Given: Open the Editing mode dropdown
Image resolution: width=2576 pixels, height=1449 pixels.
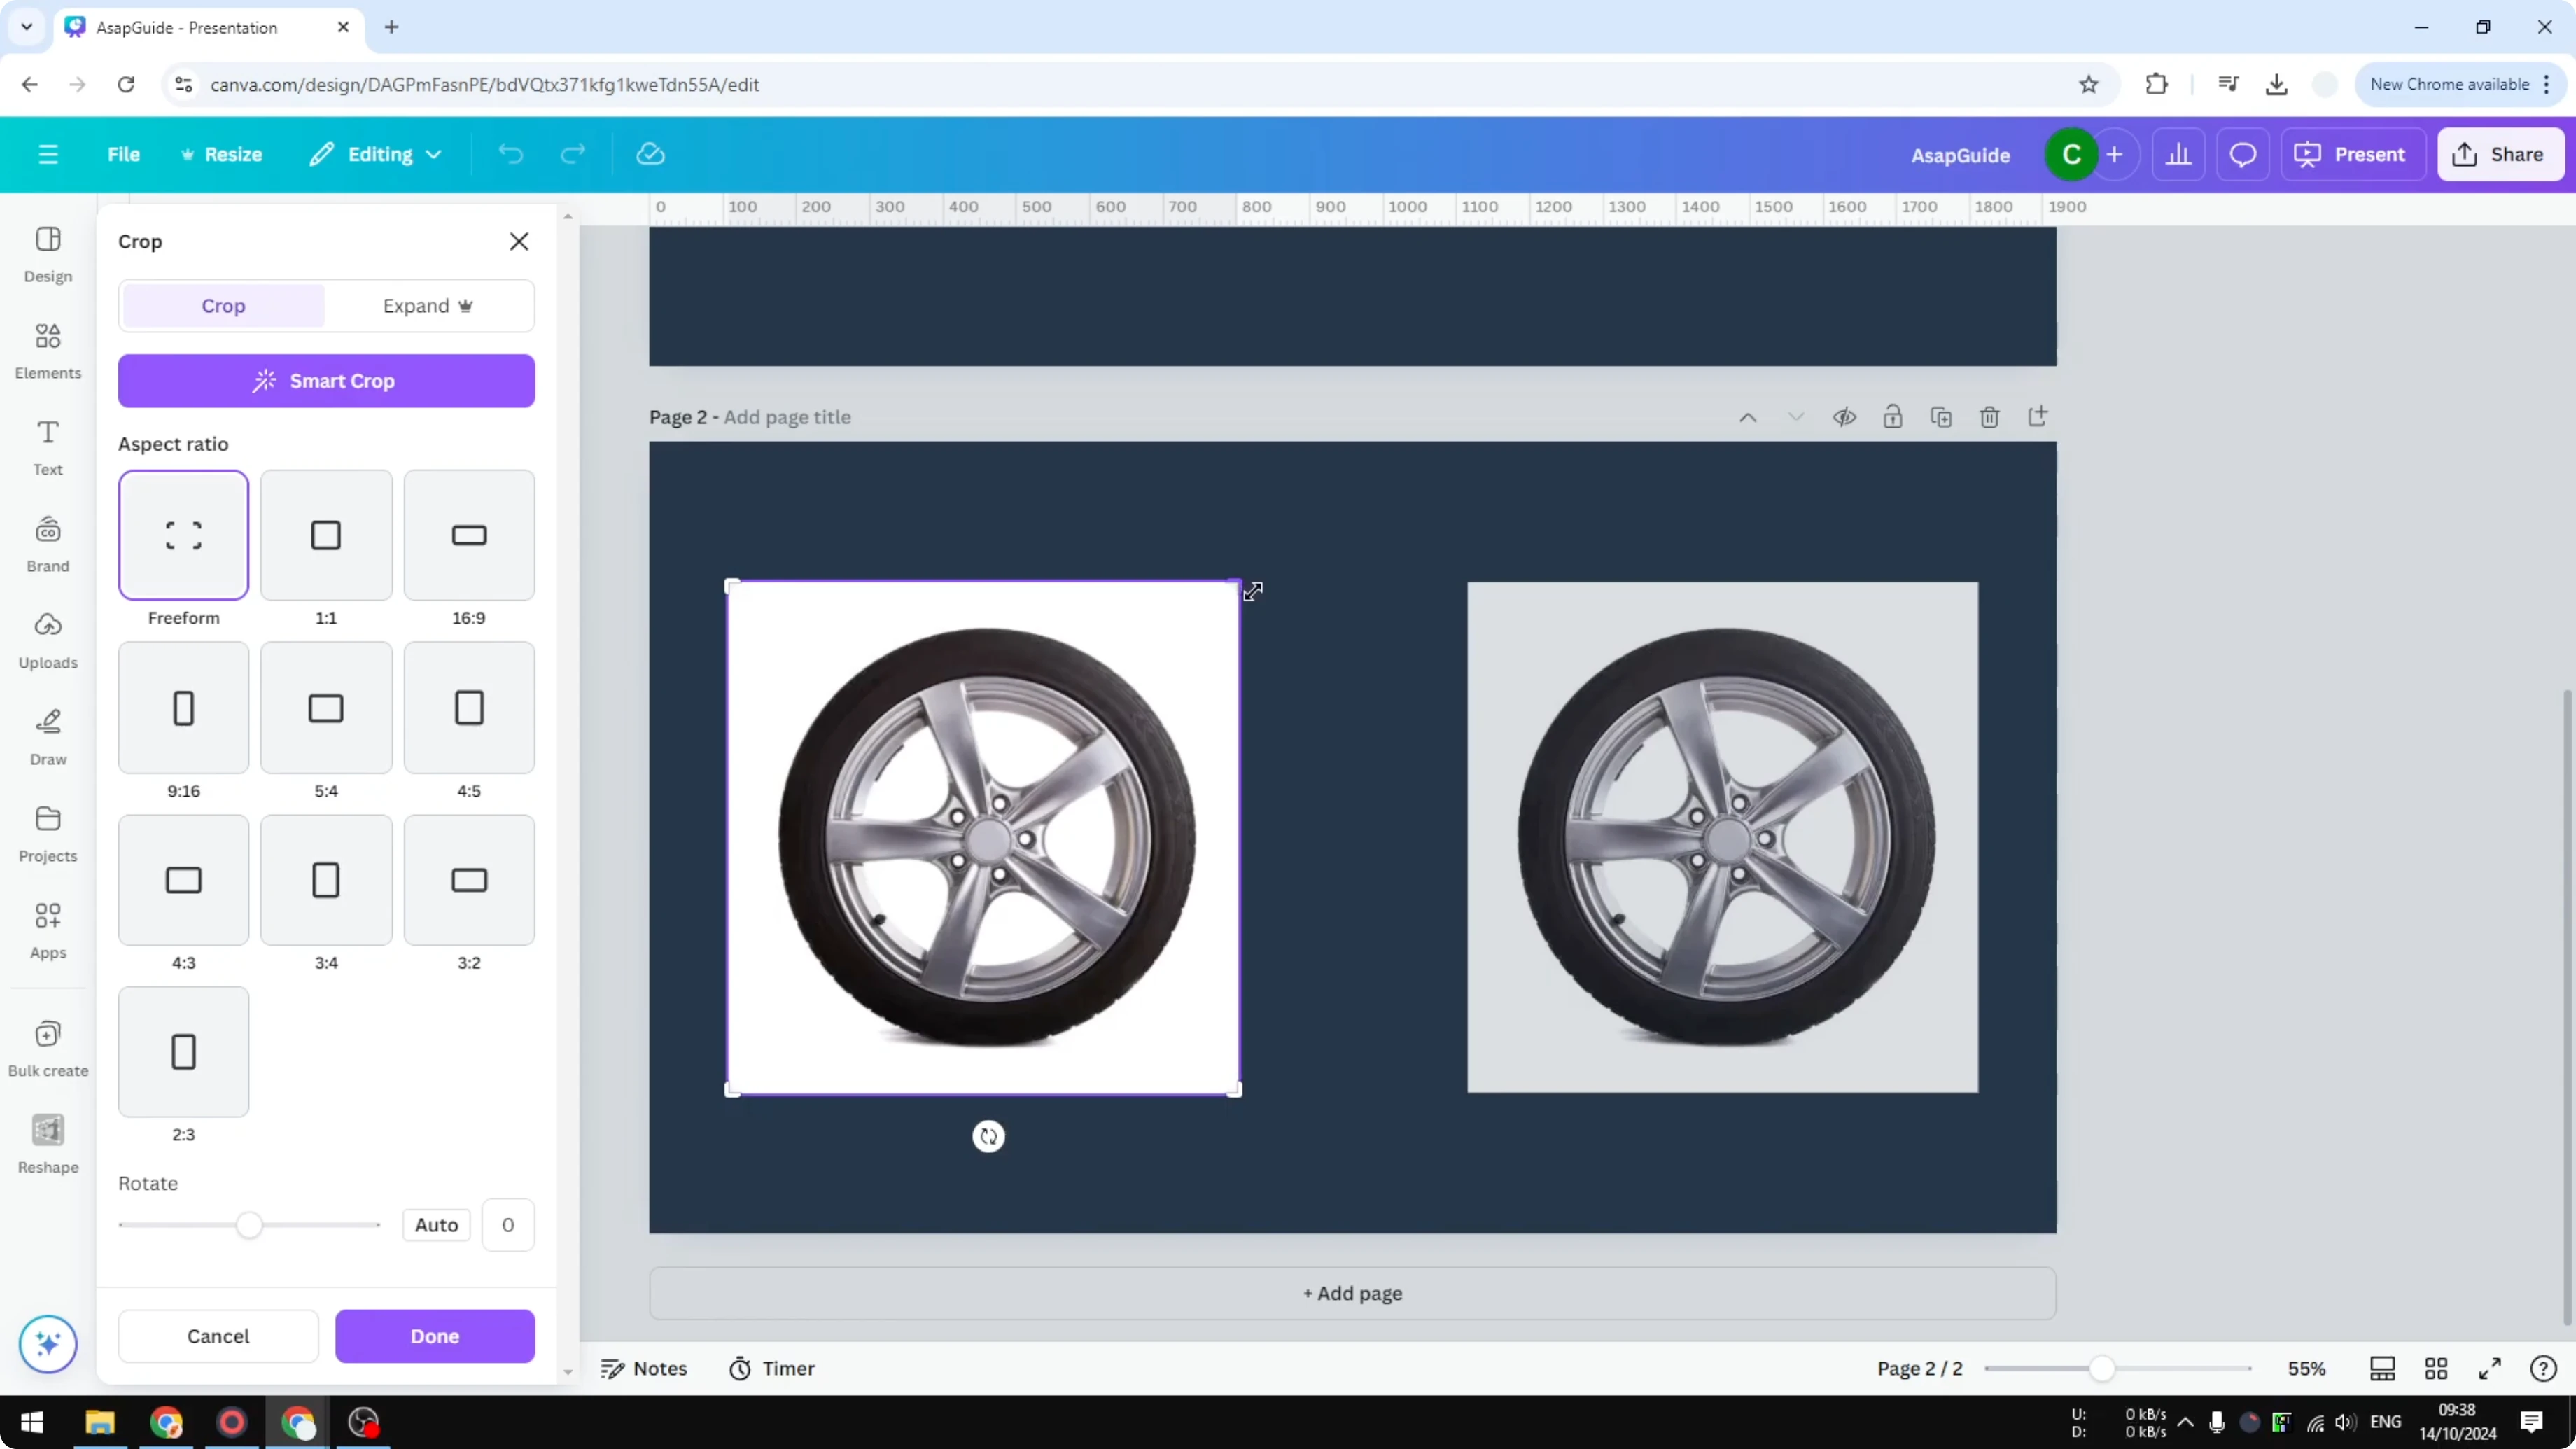Looking at the screenshot, I should pos(376,154).
